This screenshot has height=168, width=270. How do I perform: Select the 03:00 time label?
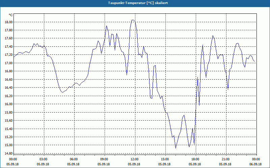click(x=44, y=159)
